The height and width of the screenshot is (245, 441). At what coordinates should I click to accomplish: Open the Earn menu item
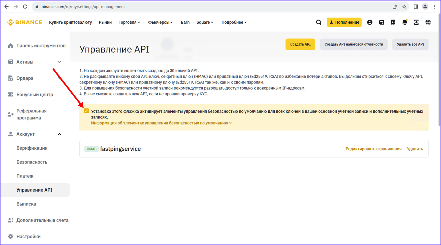185,22
